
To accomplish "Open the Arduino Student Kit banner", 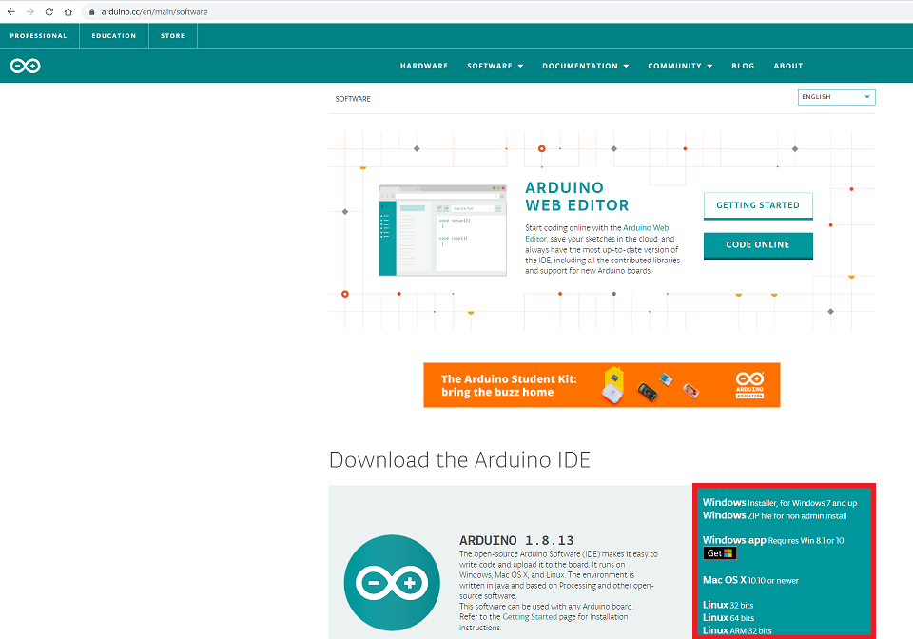I will click(x=601, y=385).
